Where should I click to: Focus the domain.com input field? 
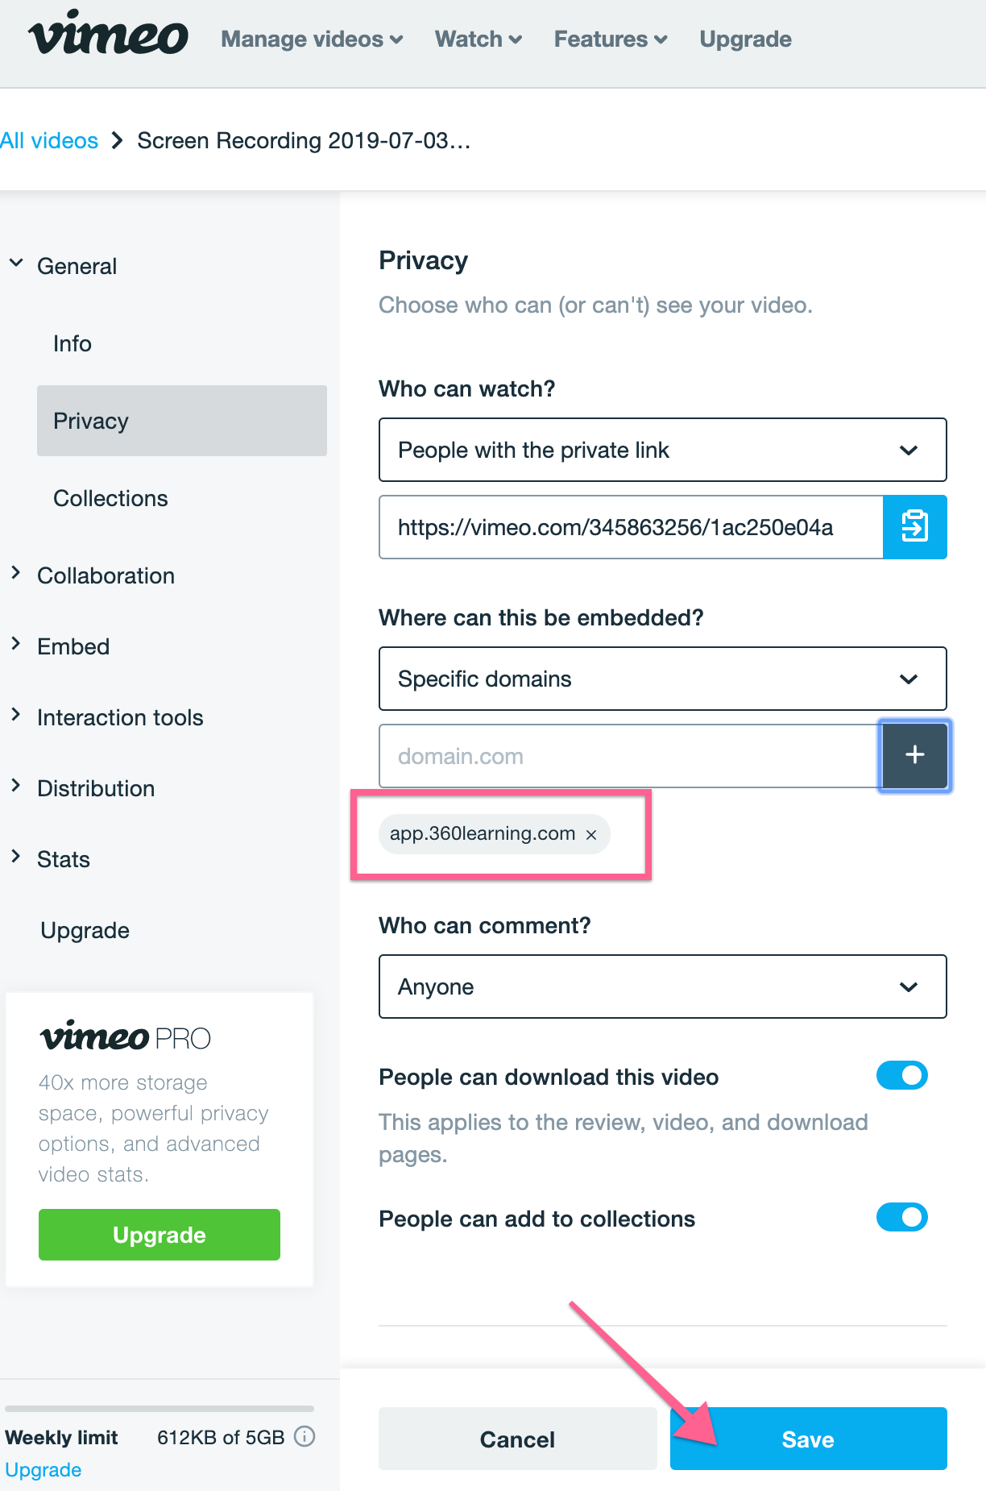pos(630,756)
